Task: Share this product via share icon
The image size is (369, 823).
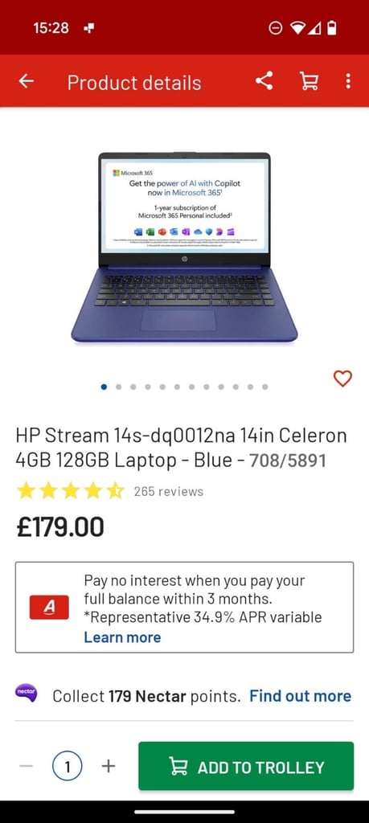Action: coord(264,81)
